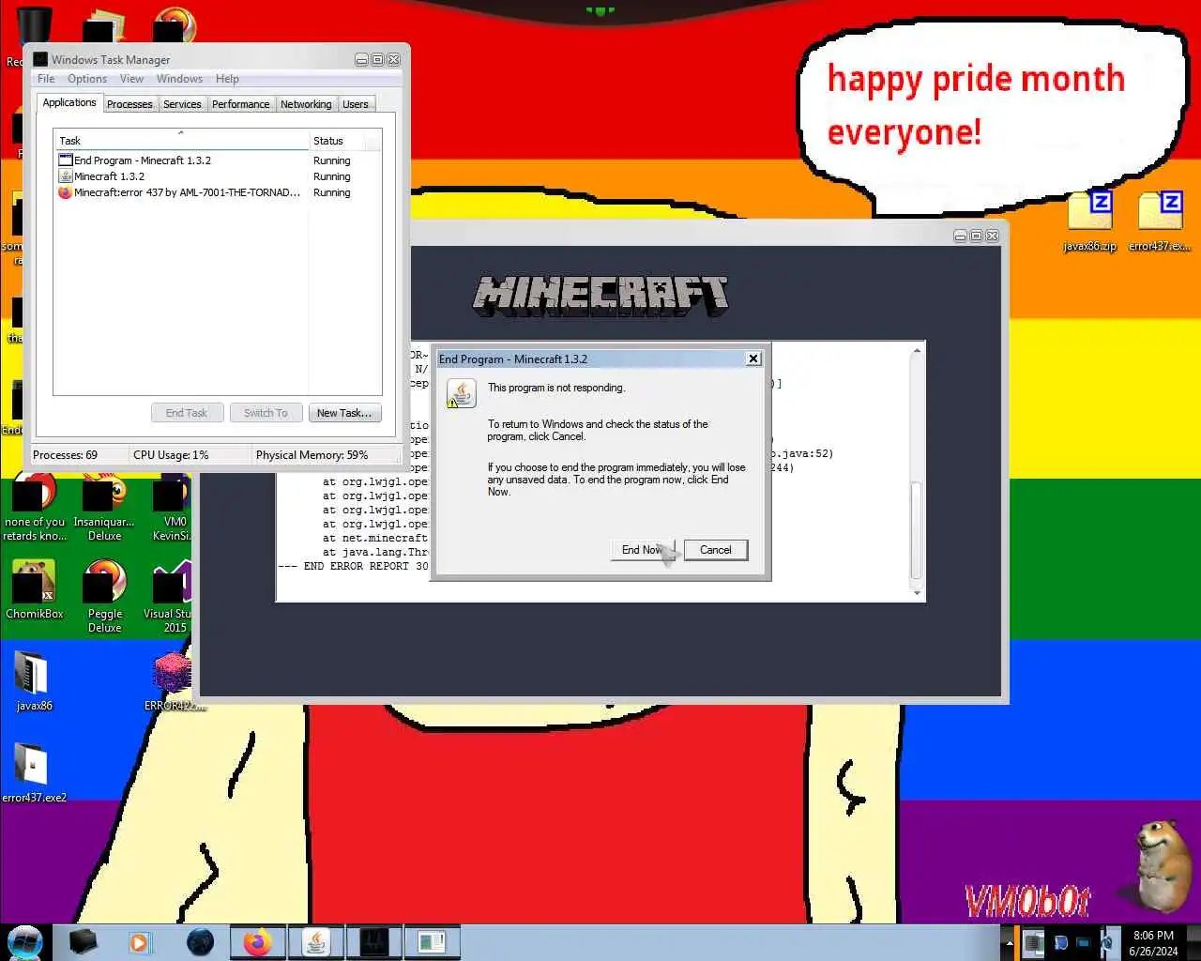Screen dimensions: 1201x961
Task: Open the Help menu in Task Manager
Action: (x=227, y=79)
